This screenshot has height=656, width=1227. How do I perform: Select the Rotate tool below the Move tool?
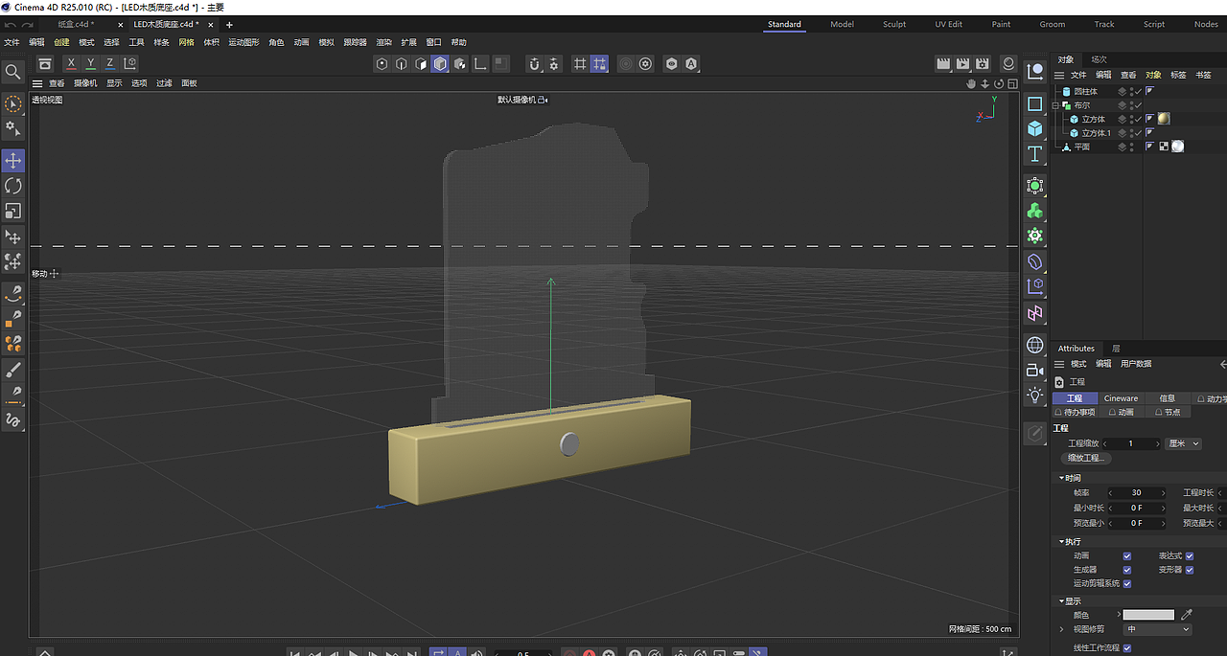12,186
